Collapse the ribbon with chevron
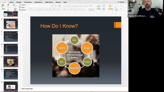Viewport: 164px width, 92px height. [x=126, y=2]
